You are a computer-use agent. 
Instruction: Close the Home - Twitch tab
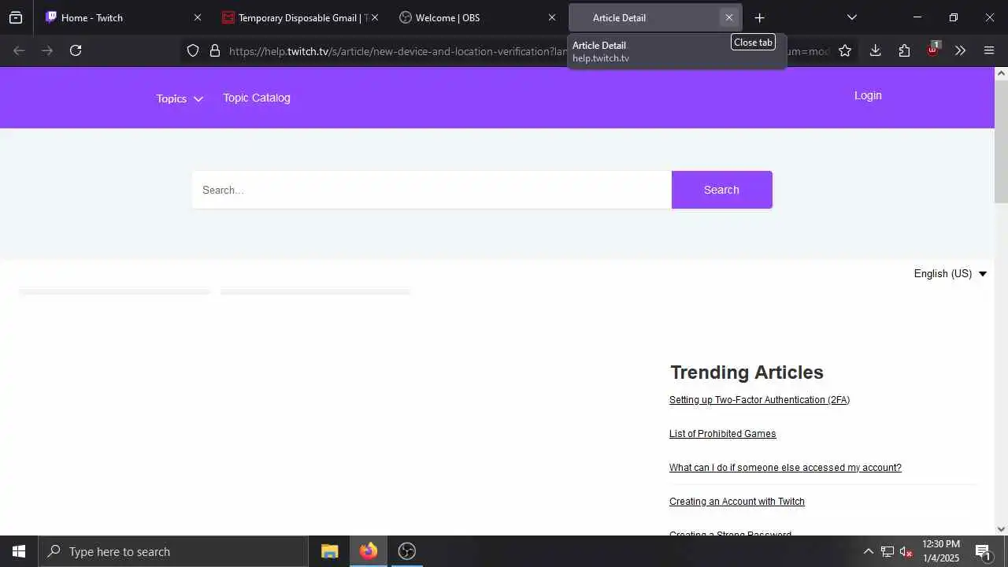pyautogui.click(x=198, y=17)
